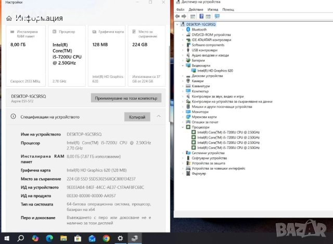Select USB контролери category

[204, 50]
